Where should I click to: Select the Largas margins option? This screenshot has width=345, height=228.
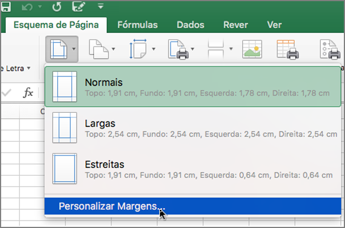pyautogui.click(x=193, y=128)
